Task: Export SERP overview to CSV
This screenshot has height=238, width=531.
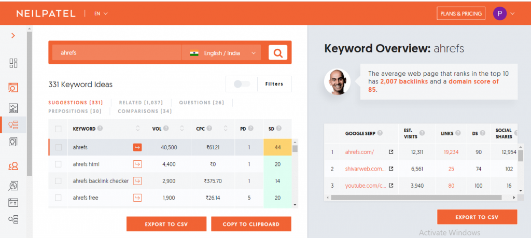Action: 477,217
